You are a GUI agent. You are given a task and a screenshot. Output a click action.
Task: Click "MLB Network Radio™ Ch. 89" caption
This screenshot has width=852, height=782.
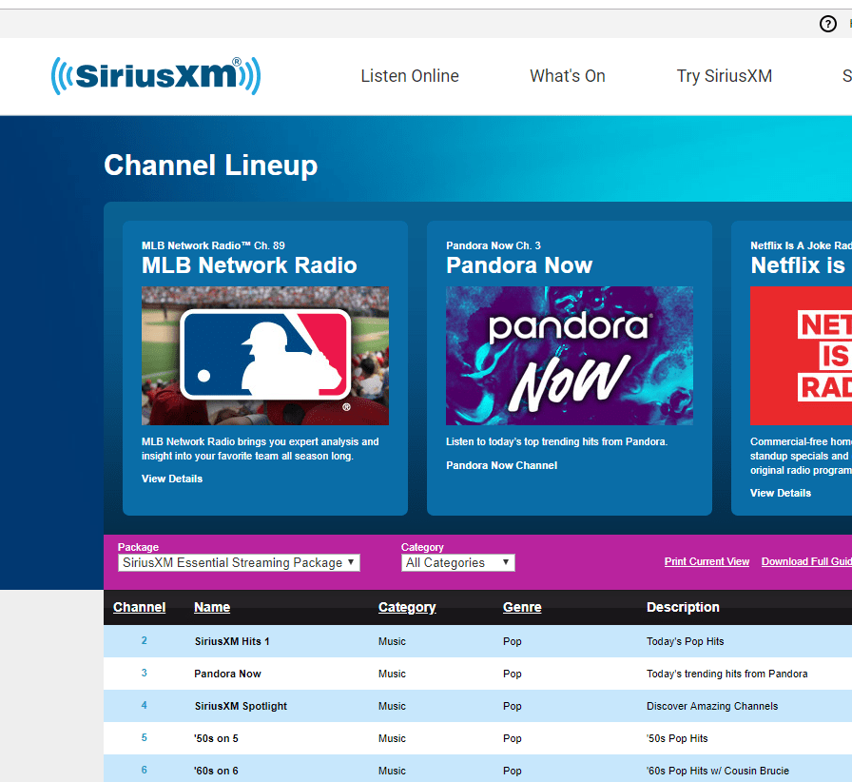[x=213, y=245]
